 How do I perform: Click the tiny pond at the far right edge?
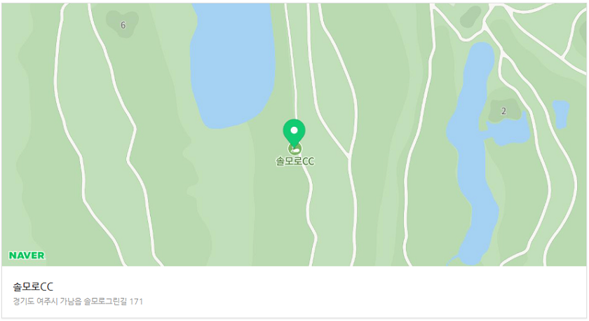(561, 114)
